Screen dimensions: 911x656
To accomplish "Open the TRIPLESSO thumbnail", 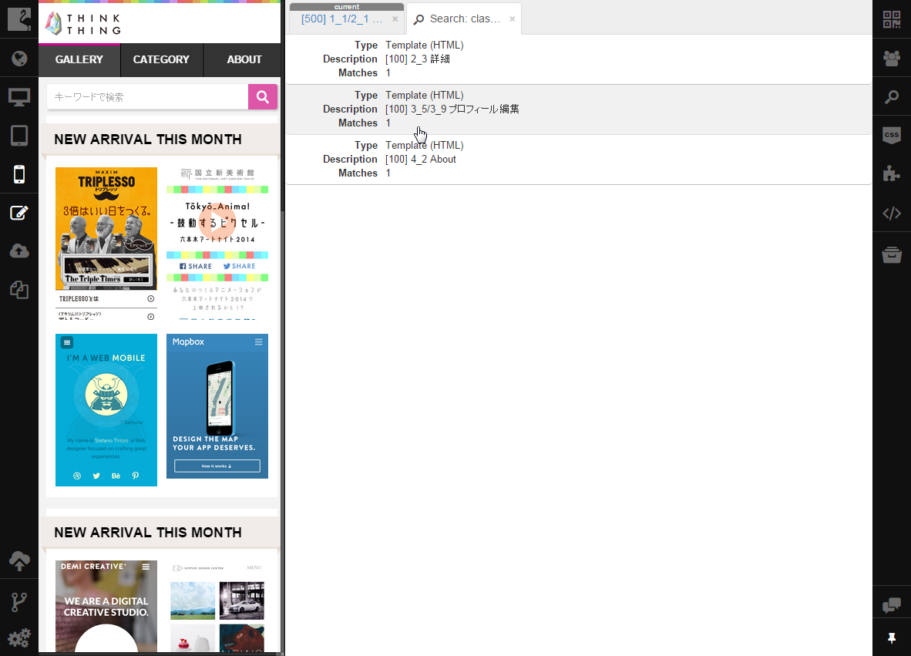I will [x=106, y=244].
